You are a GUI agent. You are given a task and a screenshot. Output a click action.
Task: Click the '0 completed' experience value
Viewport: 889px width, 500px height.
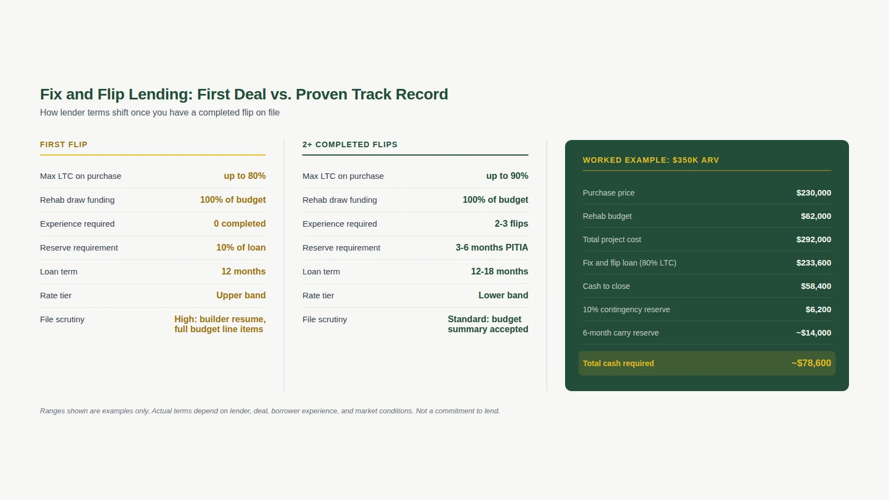tap(240, 223)
